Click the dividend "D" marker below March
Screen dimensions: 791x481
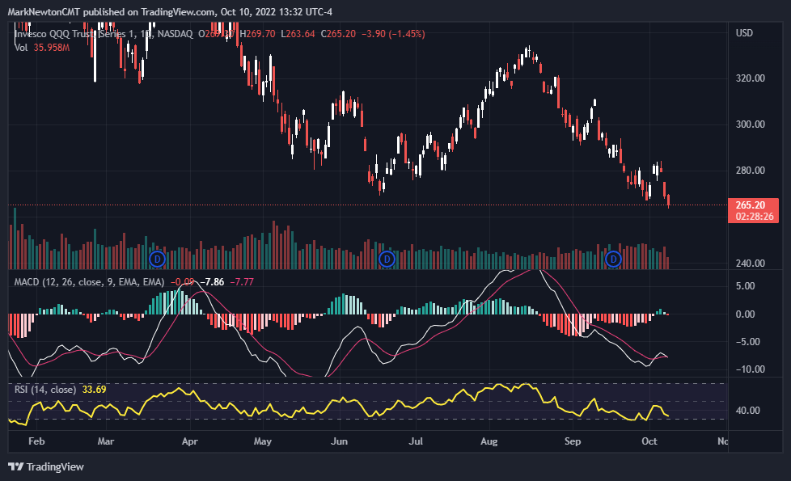(x=156, y=259)
